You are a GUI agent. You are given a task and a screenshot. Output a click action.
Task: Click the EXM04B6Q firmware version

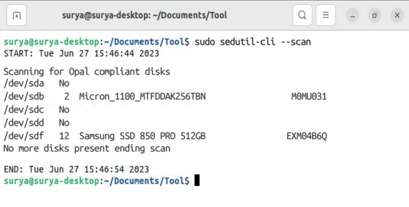click(306, 136)
